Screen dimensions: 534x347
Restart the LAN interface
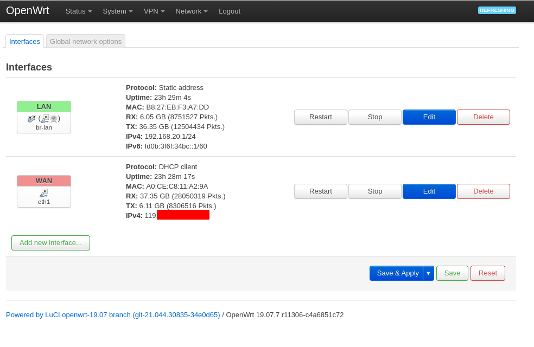point(321,117)
